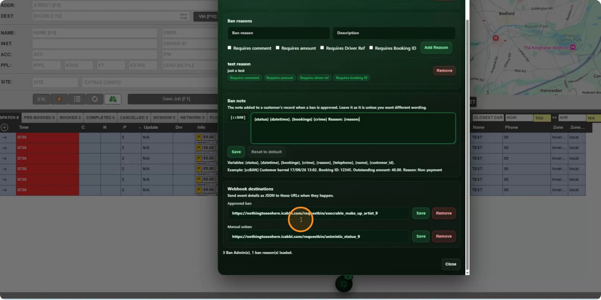Screen dimensions: 601x300
Task: Remove the 'test reason' ban reason
Action: (x=444, y=71)
